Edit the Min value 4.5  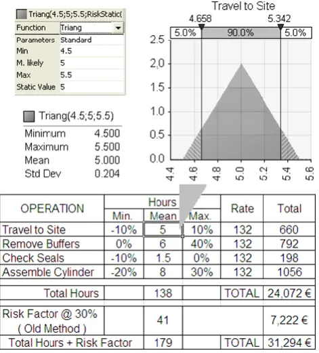click(92, 51)
